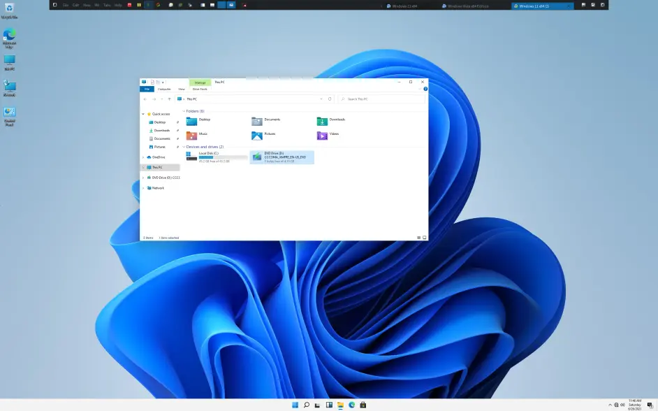Viewport: 658px width, 411px height.
Task: Collapse the Devices and drives (2) group
Action: [x=184, y=147]
